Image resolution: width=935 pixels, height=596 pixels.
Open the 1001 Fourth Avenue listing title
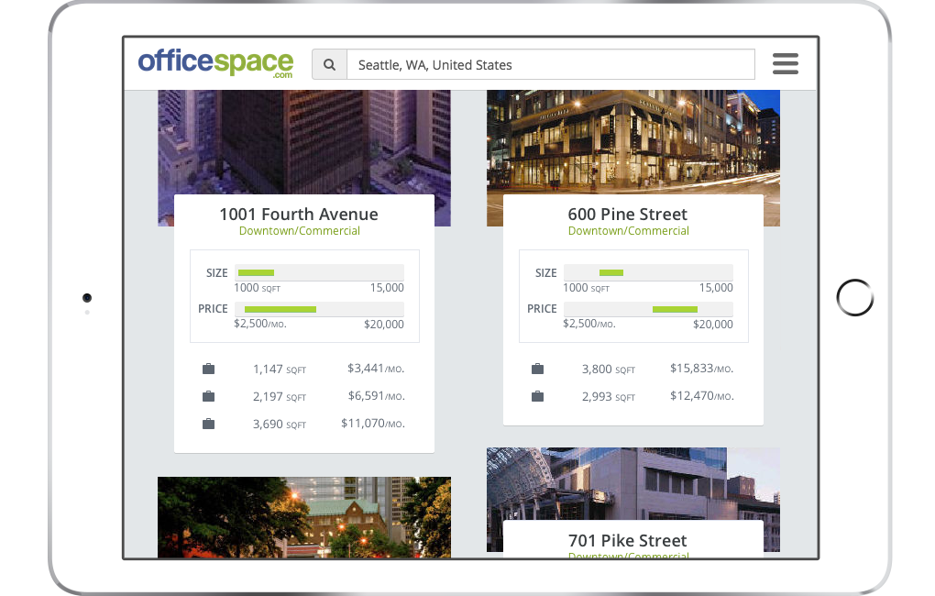pyautogui.click(x=298, y=214)
